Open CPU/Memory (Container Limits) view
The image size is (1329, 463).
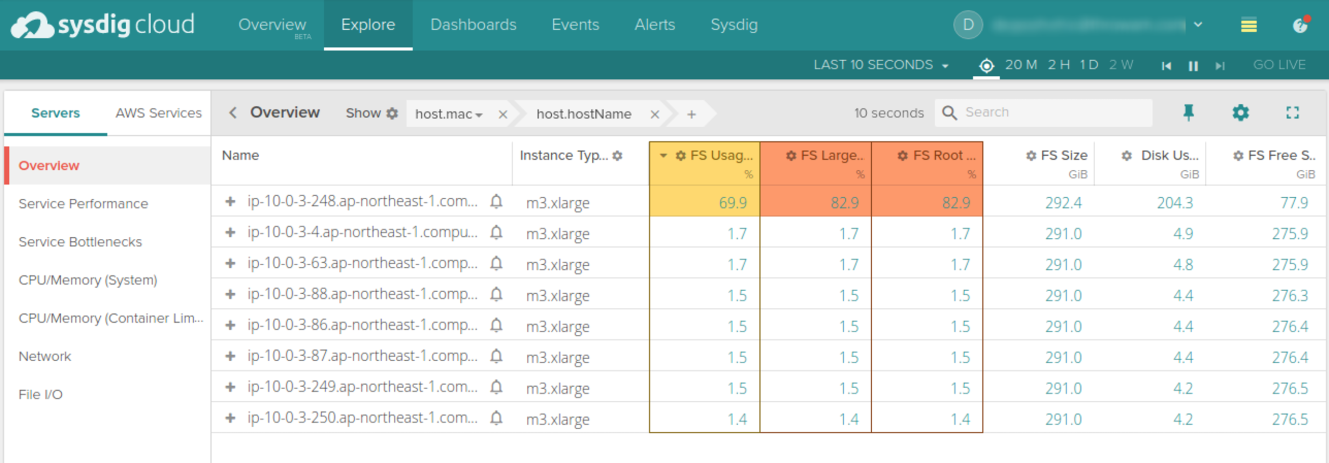pyautogui.click(x=111, y=318)
